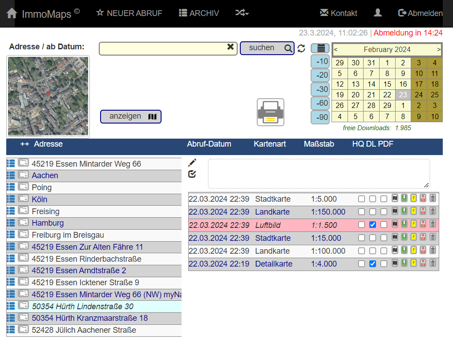Clear the address field with the X icon

(x=231, y=47)
